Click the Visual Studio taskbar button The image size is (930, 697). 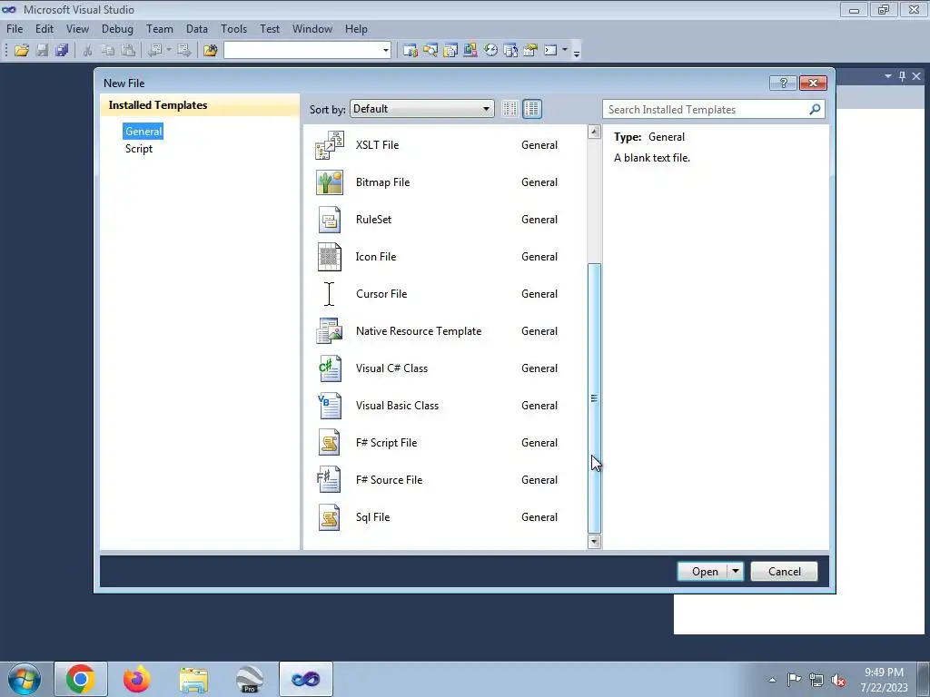pyautogui.click(x=306, y=679)
